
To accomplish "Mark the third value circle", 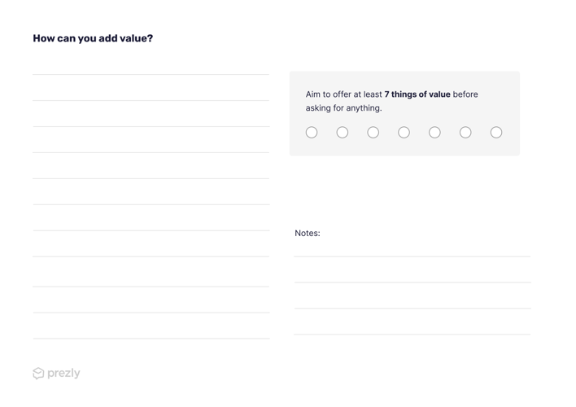I will click(373, 133).
